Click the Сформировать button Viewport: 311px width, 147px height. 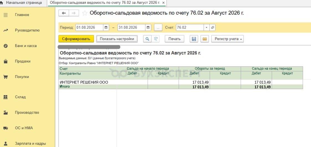tap(76, 39)
